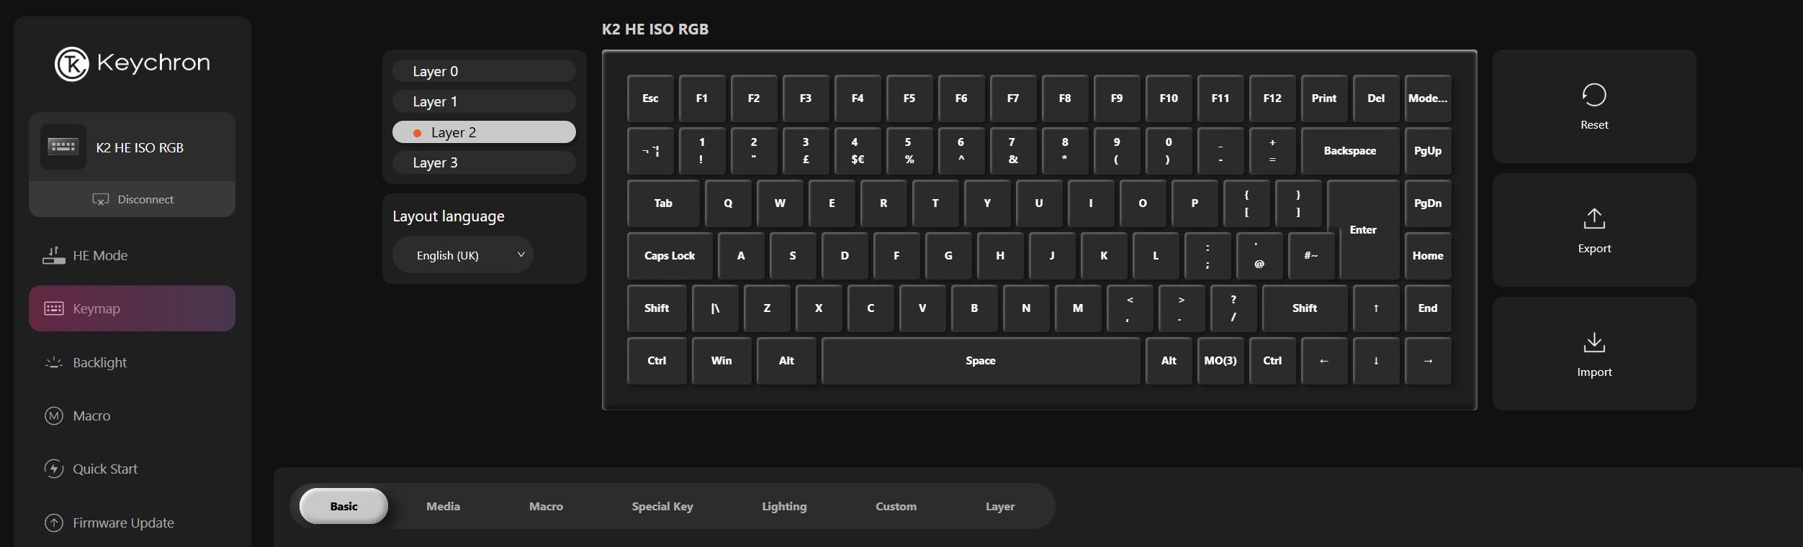Select the MO(3) key
The width and height of the screenshot is (1803, 547).
(1220, 360)
